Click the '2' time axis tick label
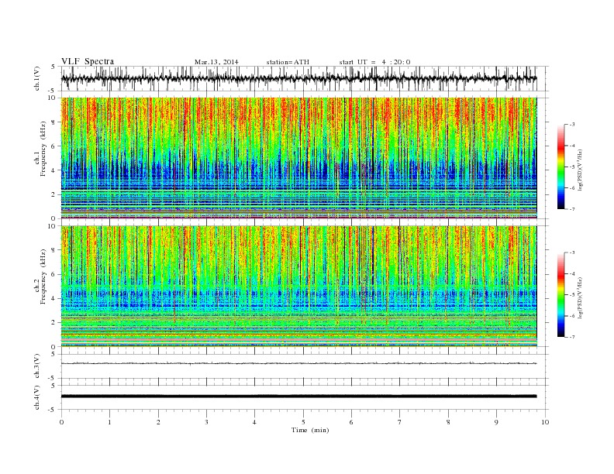 158,422
